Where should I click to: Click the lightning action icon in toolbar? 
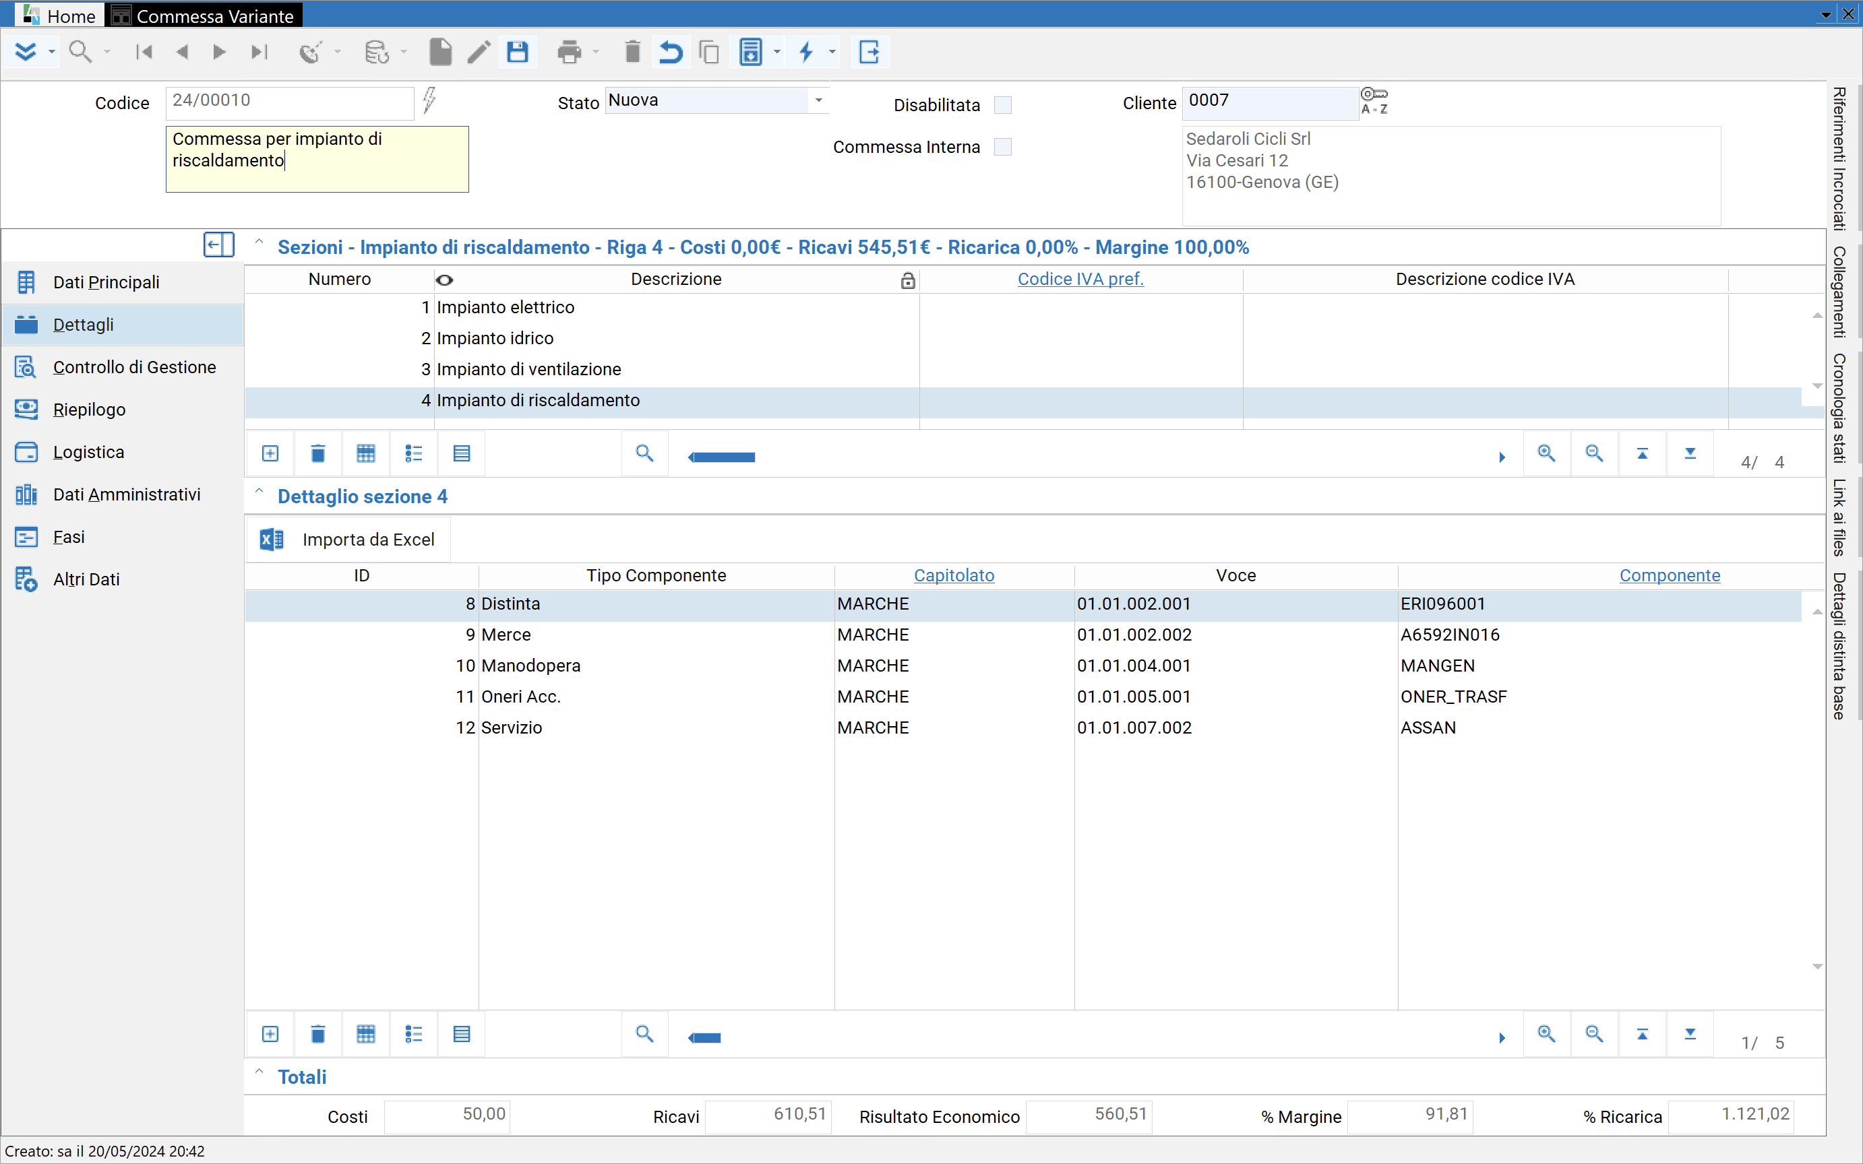[806, 53]
